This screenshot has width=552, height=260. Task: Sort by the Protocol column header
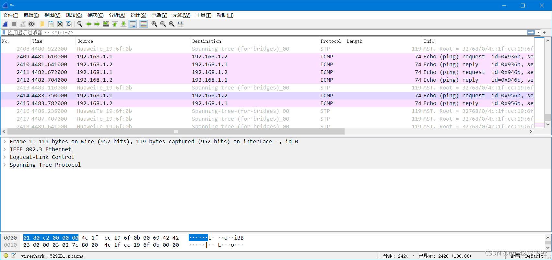tap(332, 41)
